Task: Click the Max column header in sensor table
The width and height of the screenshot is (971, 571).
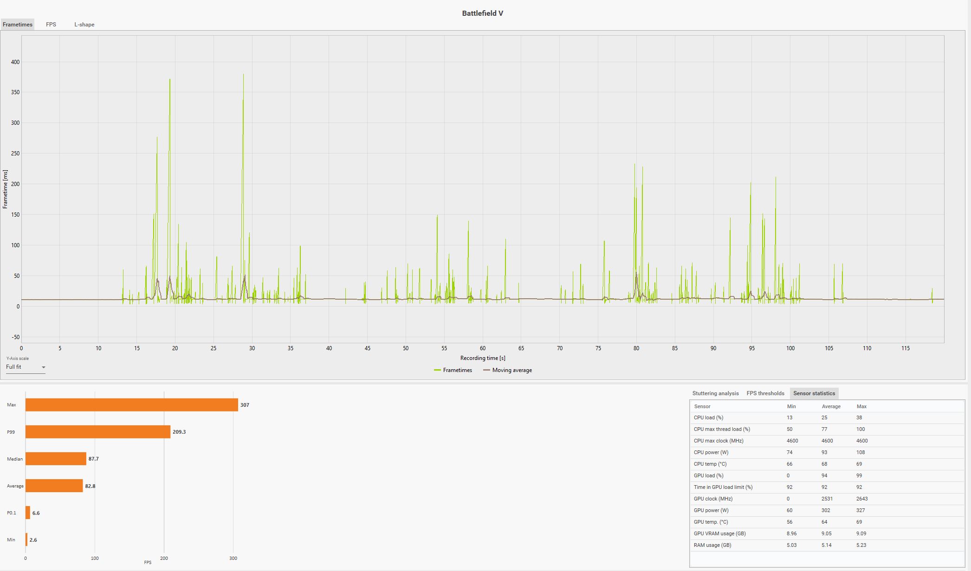Action: pyautogui.click(x=861, y=406)
